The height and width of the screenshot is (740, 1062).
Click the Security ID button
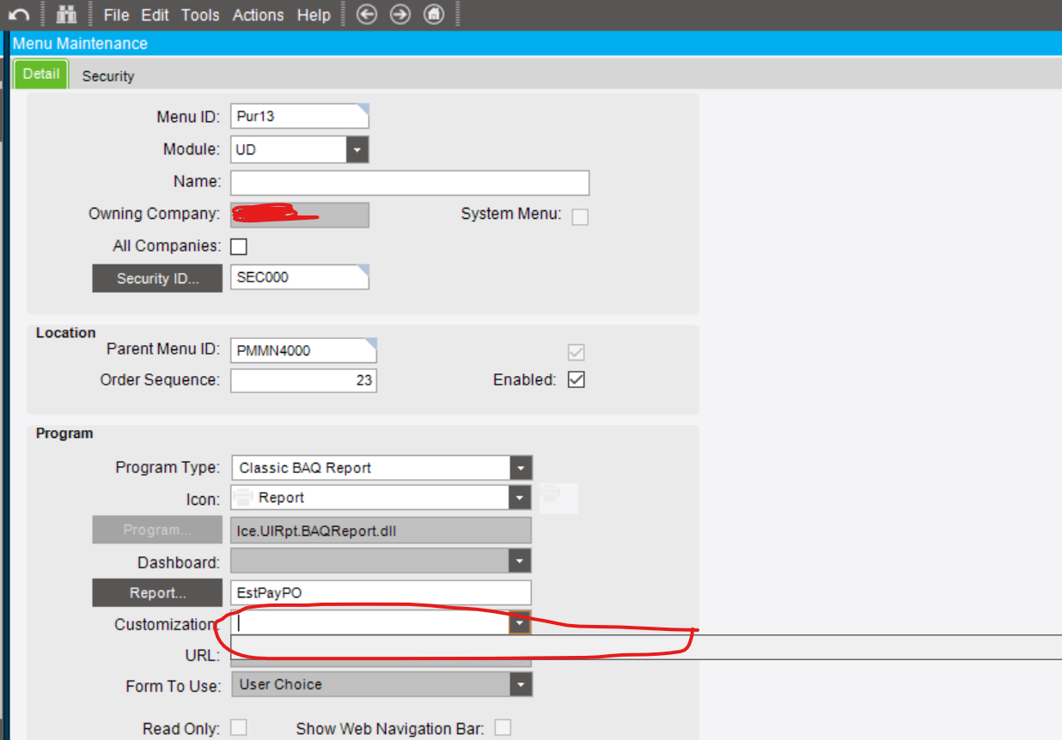coord(157,277)
